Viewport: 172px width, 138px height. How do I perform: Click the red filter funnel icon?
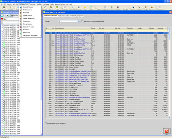(x=2, y=19)
